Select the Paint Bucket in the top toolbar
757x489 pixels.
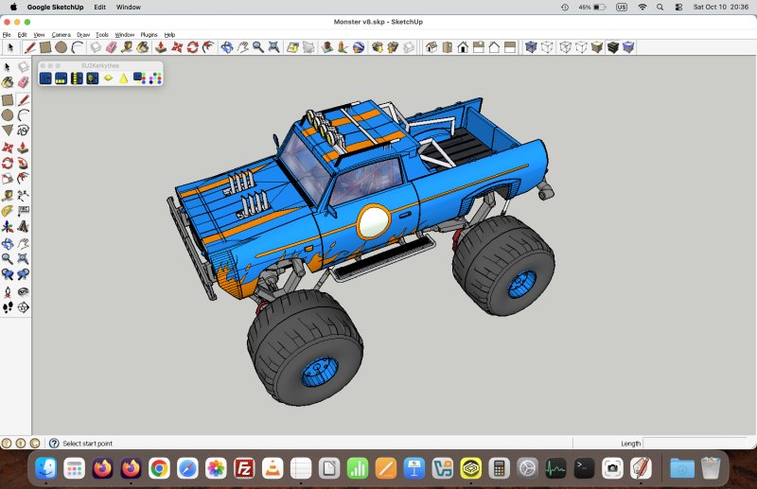click(143, 47)
